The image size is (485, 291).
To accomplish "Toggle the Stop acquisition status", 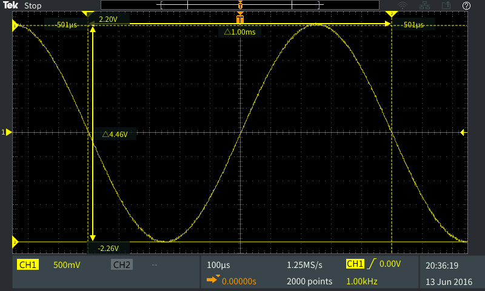I will tap(33, 5).
